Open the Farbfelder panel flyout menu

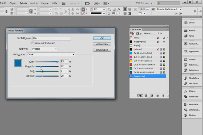coord(167,29)
